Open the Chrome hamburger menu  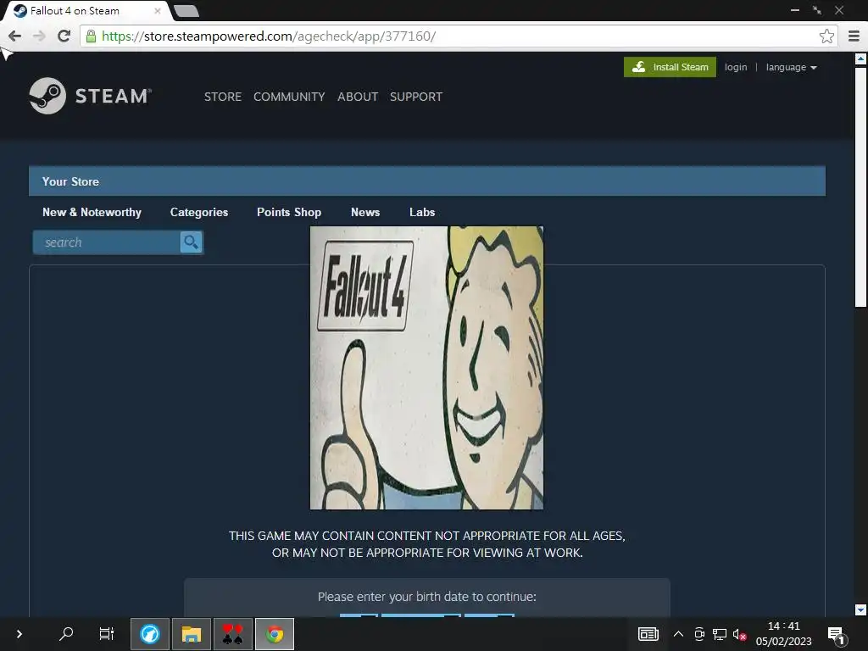(854, 36)
